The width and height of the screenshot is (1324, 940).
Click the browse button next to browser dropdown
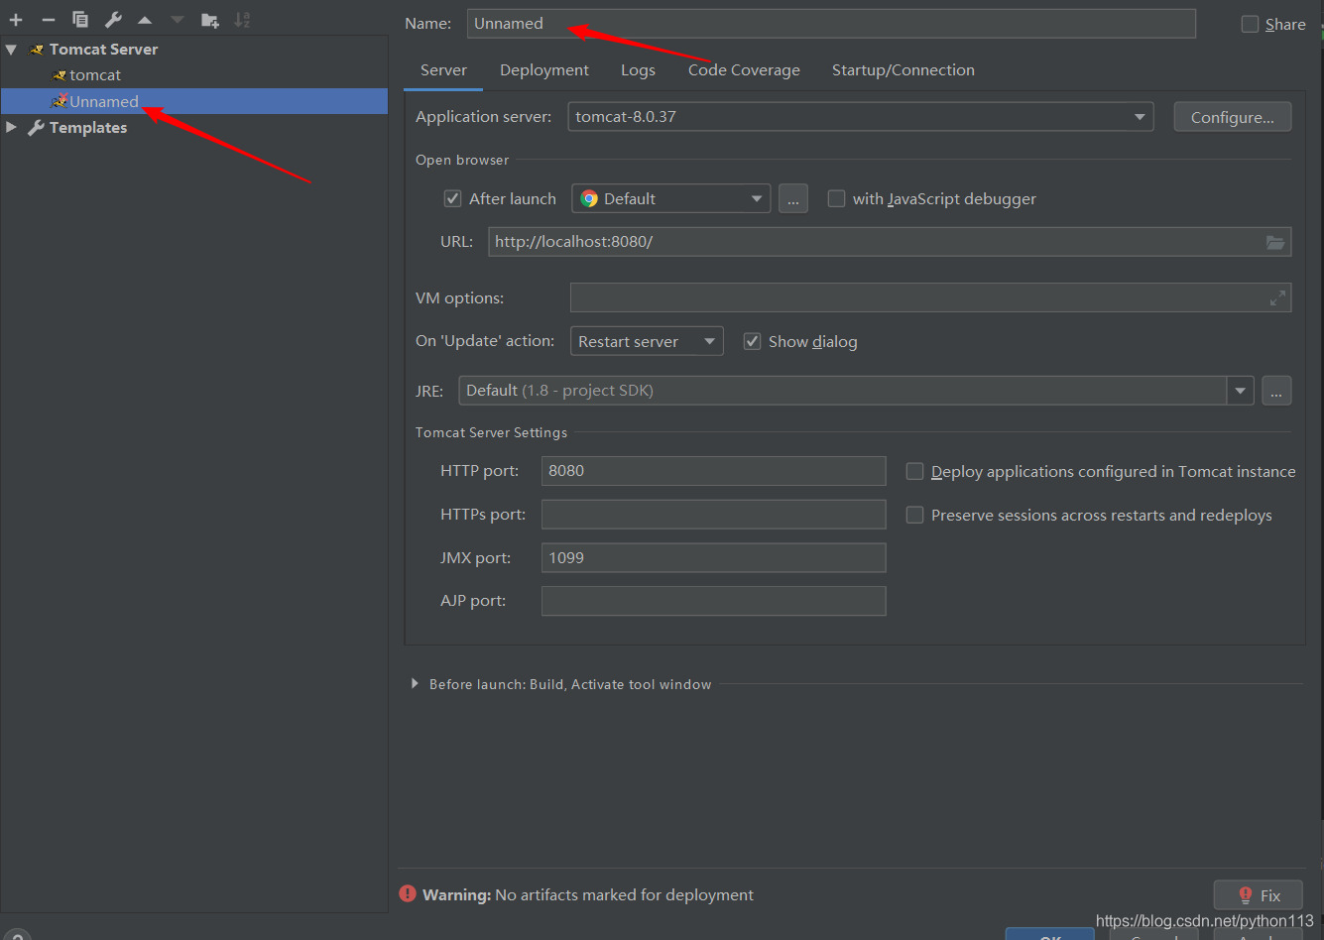pyautogui.click(x=792, y=198)
